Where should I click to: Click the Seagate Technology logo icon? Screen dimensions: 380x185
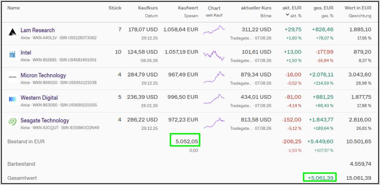pos(12,122)
